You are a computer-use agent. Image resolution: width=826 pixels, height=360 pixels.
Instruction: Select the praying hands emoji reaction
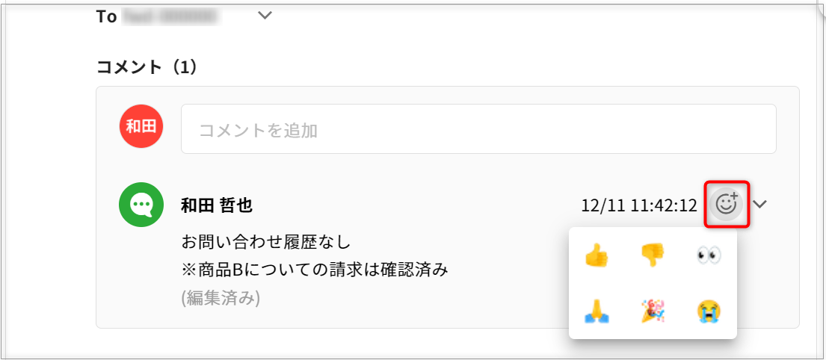(597, 311)
